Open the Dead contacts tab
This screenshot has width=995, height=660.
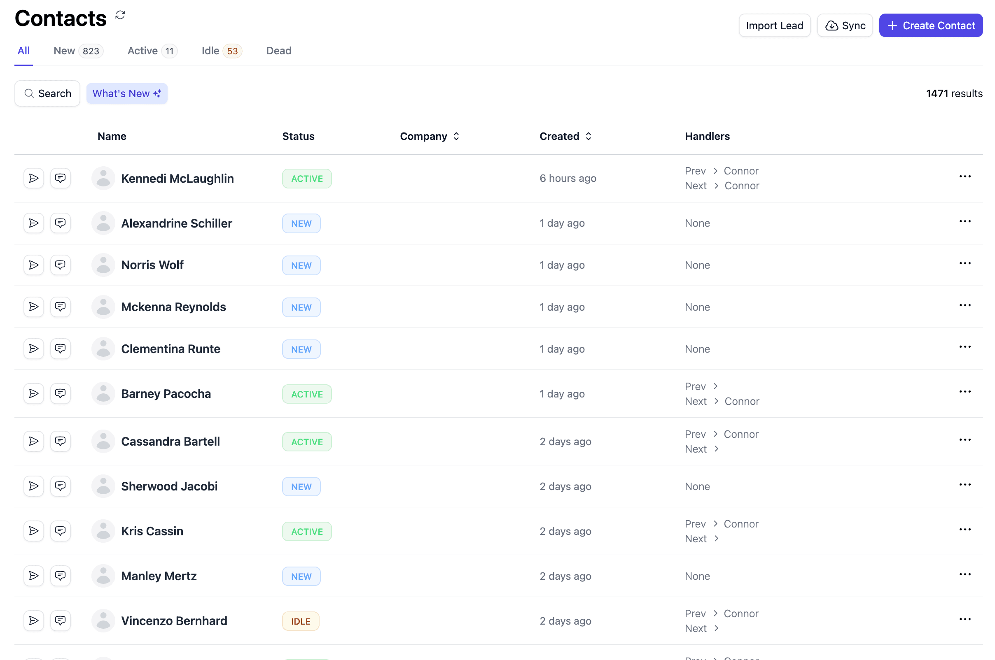point(278,51)
